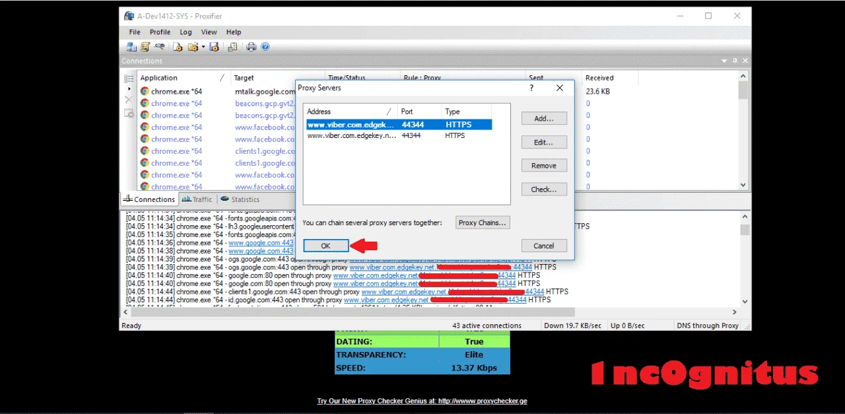Click the '13.37 Kbps' speed value cell
Viewport: 845px width, 414px height.
coord(474,368)
